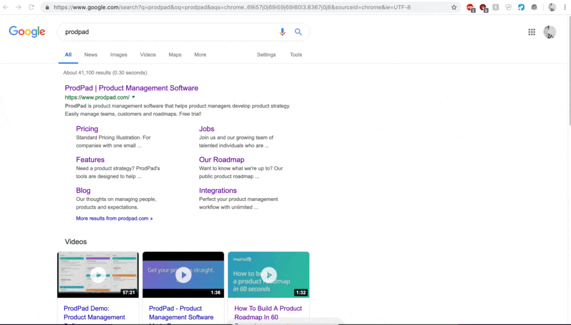Open the Google apps grid

pyautogui.click(x=531, y=32)
